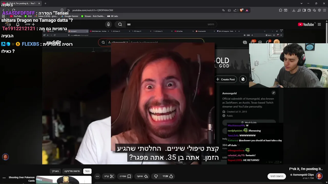Open the Asmongold Clips channel name

303,175
